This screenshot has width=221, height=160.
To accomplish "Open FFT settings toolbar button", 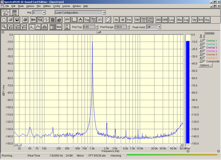I will pyautogui.click(x=67, y=20).
